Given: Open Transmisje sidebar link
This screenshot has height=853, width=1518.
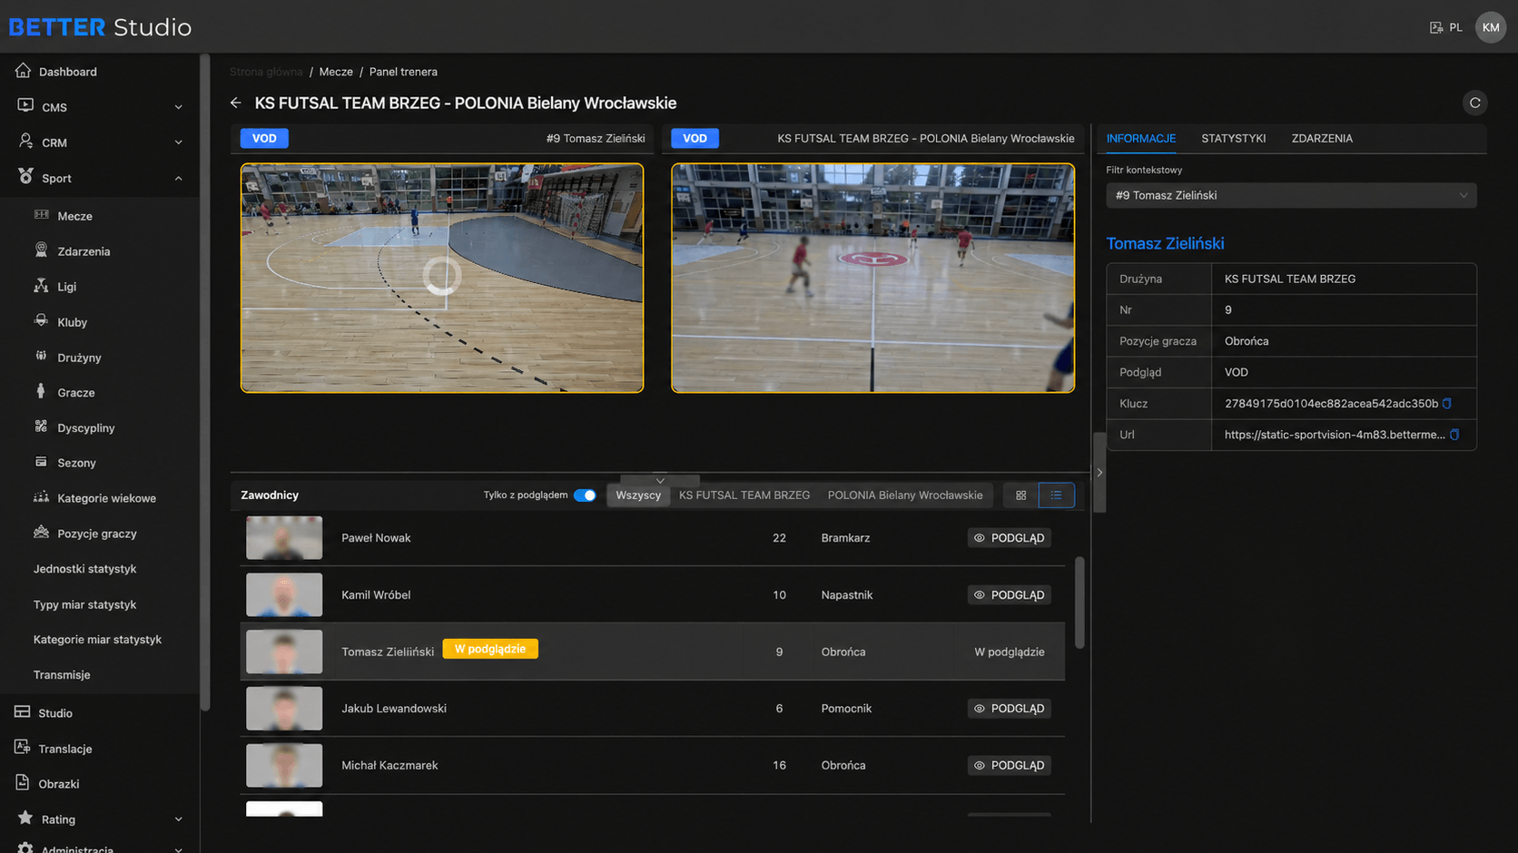Looking at the screenshot, I should coord(62,675).
